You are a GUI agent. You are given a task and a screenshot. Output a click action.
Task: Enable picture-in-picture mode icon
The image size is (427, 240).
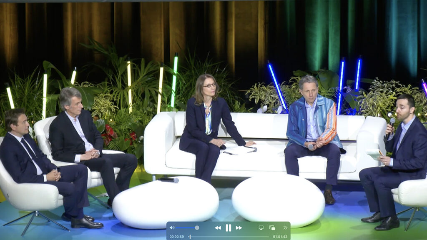272,228
